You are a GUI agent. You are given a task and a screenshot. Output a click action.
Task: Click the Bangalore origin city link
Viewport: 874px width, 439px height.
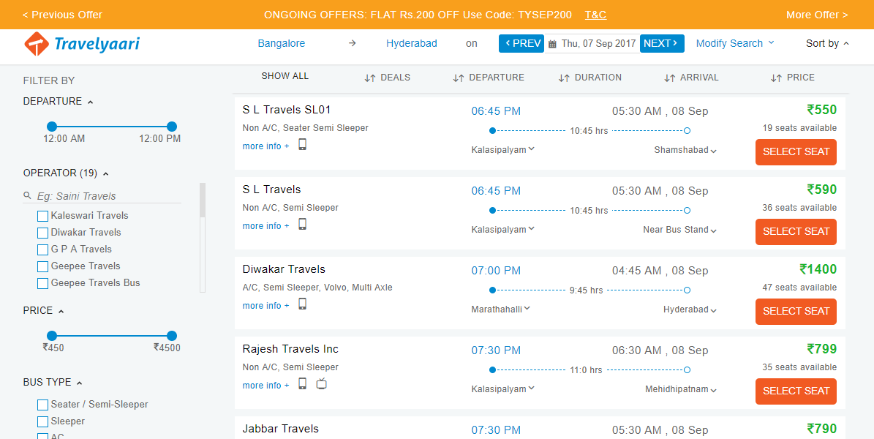point(282,43)
